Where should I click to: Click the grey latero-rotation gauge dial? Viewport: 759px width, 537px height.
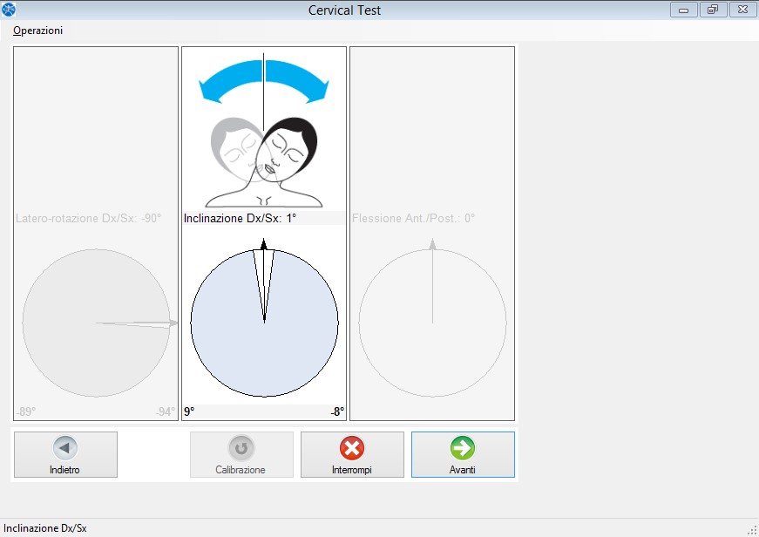[97, 323]
